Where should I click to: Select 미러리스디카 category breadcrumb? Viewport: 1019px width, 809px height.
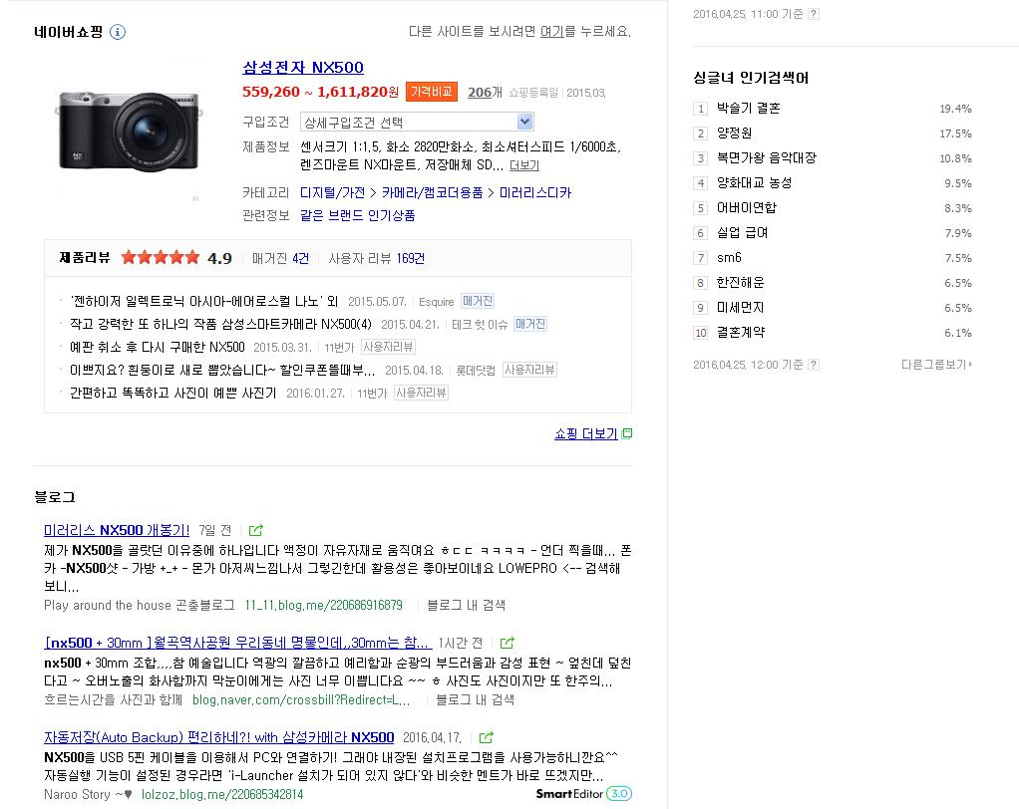click(x=535, y=192)
